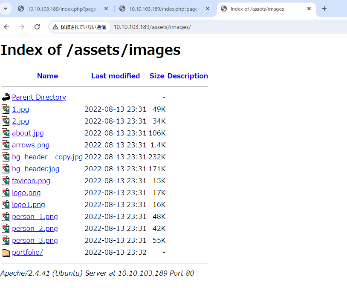This screenshot has height=288, width=347.
Task: Open a new tab with plus icon
Action: coord(324,9)
